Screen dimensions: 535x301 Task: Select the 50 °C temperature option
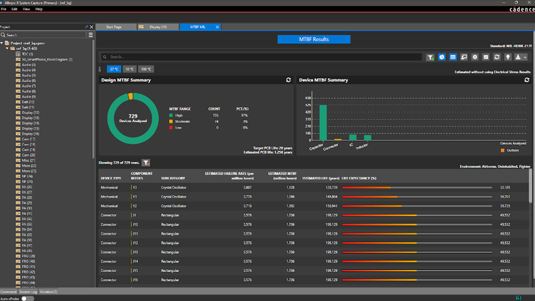point(130,69)
